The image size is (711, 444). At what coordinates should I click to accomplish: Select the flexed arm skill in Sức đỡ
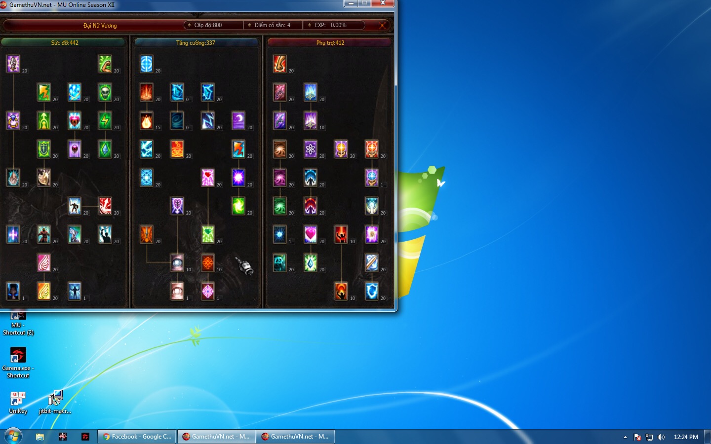pyautogui.click(x=105, y=64)
